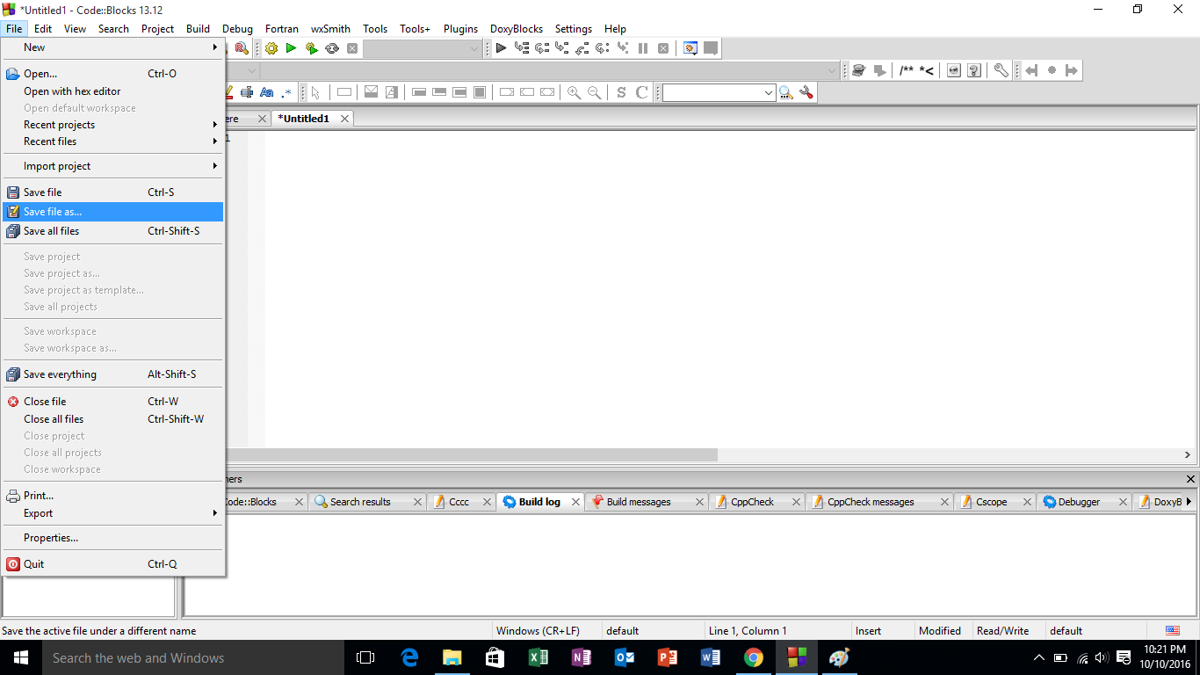Click the Abort build icon

tap(352, 48)
